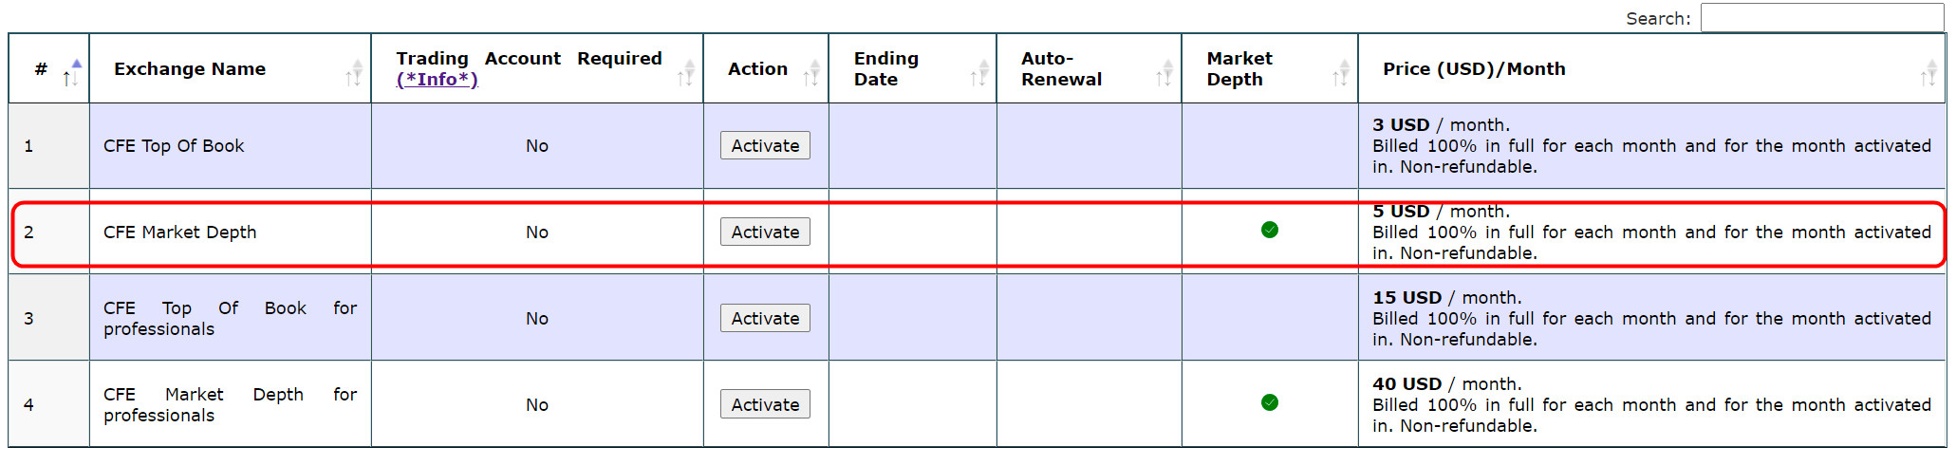The height and width of the screenshot is (465, 1956).
Task: Sort table by # column arrows
Action: point(72,71)
